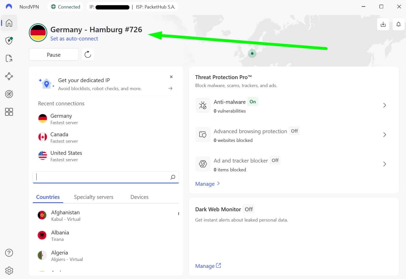Open the radar target sidebar icon
The image size is (406, 279).
(x=9, y=94)
